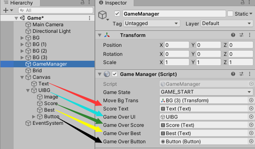Click the Transform component icon
Viewport: 255px width, 149px height.
(x=107, y=35)
